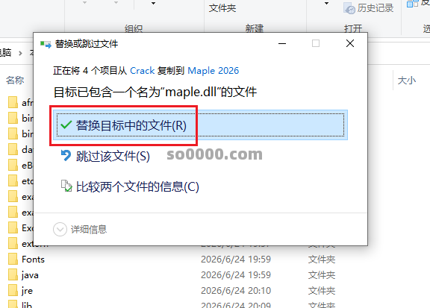The image size is (430, 308).
Task: Click the folder icon beside etc
Action: click(x=13, y=180)
